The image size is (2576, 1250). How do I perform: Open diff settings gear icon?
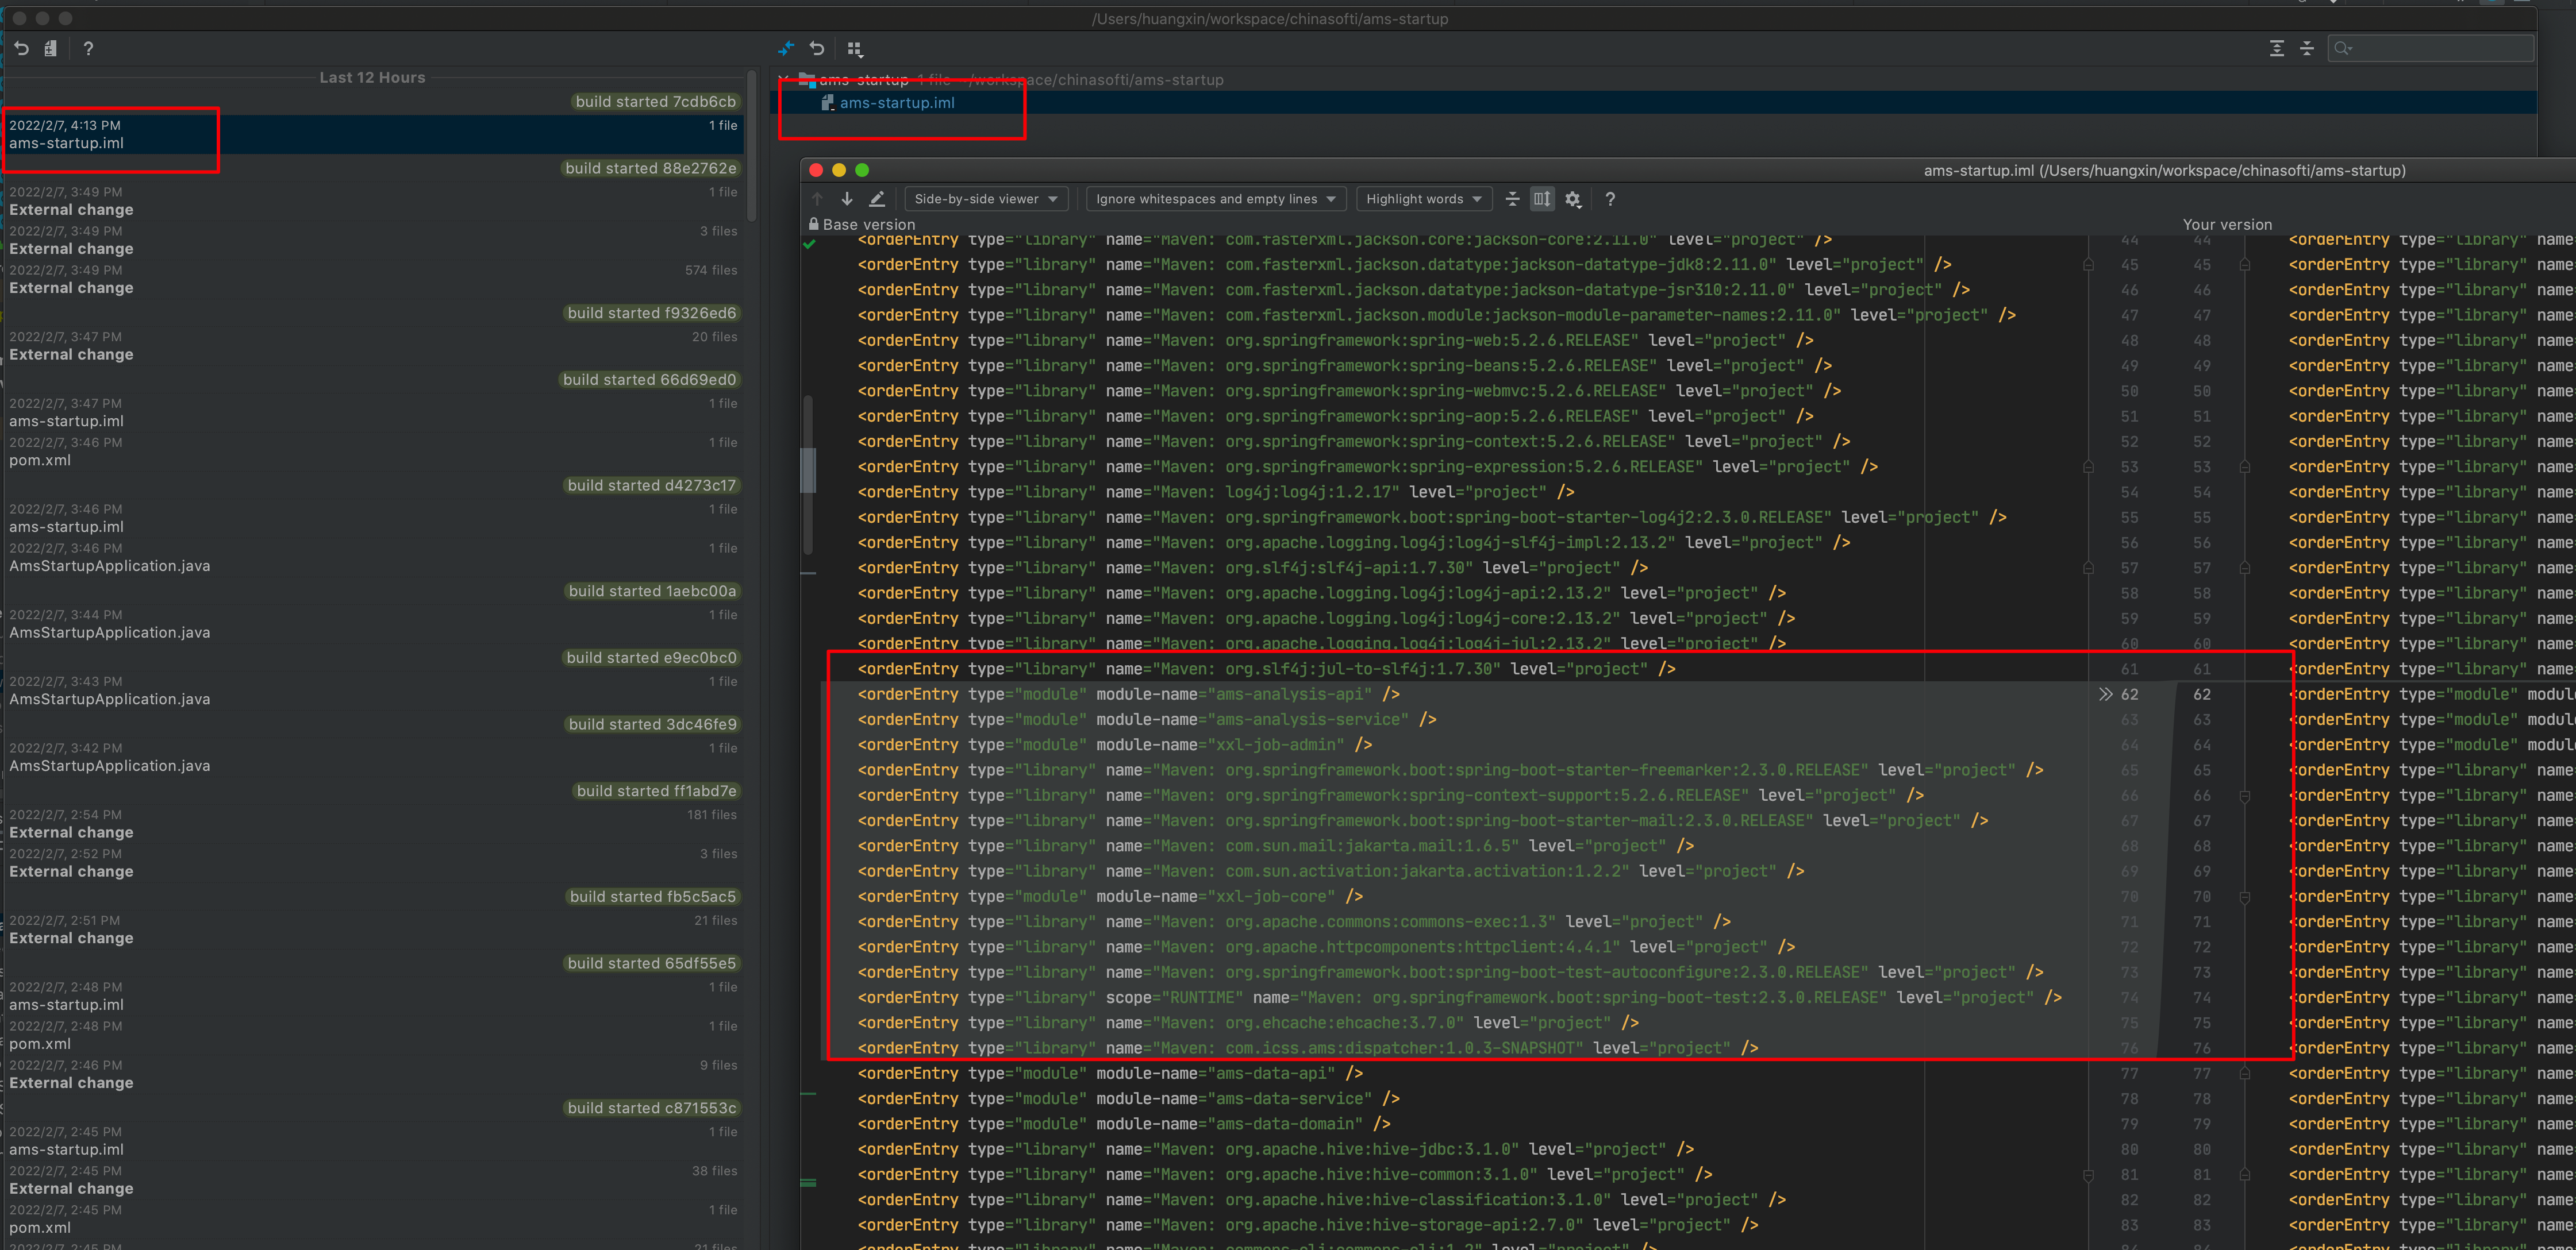1573,199
